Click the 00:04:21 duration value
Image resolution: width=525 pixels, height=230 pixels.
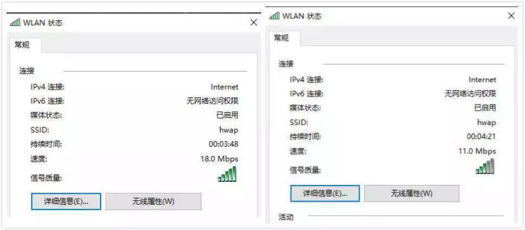tap(481, 137)
